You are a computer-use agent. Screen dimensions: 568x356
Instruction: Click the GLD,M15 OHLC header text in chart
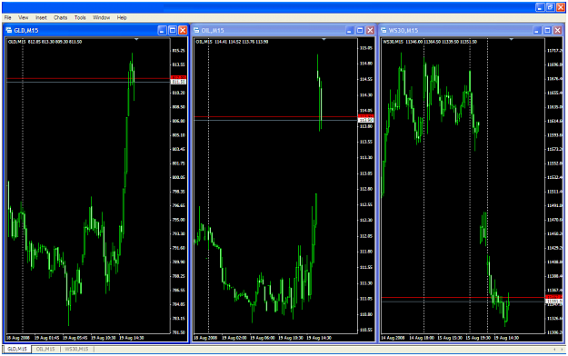[x=45, y=42]
